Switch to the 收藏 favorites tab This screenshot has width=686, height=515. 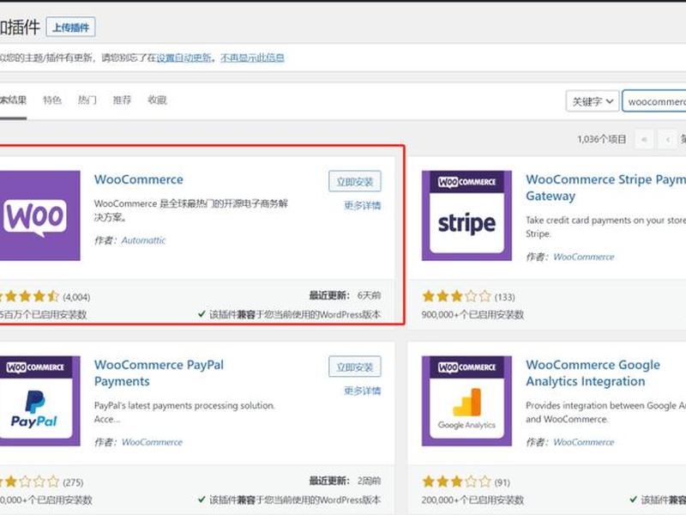157,100
